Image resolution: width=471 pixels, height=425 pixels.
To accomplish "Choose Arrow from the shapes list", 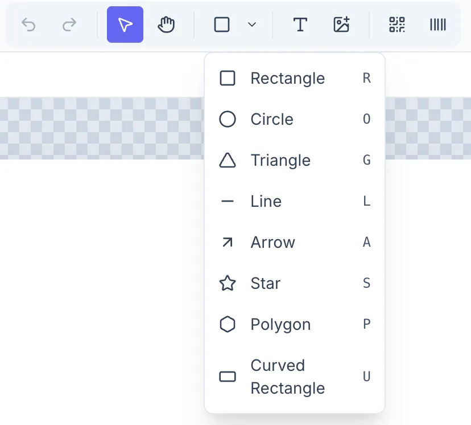I will (x=295, y=242).
